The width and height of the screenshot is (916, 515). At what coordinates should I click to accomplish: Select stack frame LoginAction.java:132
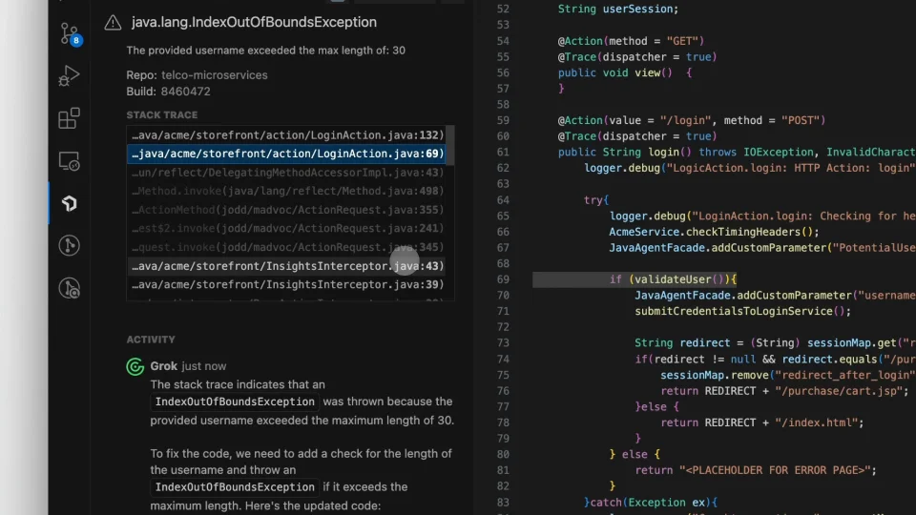point(286,134)
